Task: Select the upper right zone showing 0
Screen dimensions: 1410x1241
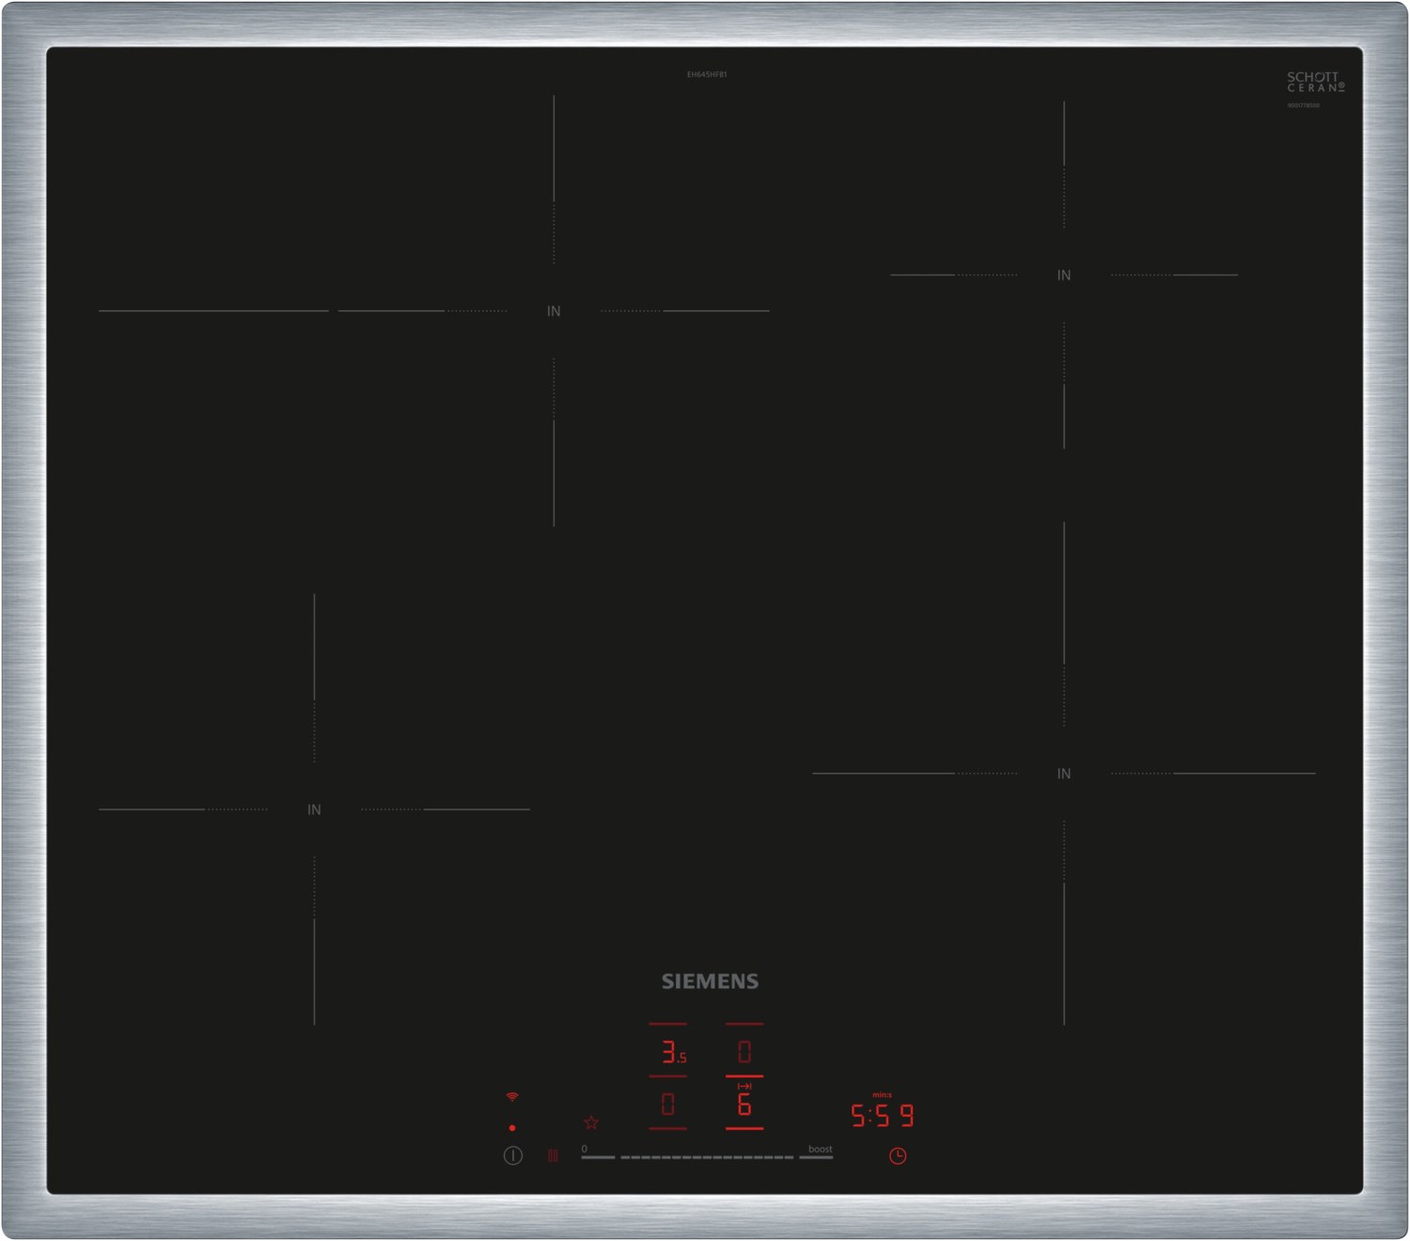Action: pos(744,1052)
